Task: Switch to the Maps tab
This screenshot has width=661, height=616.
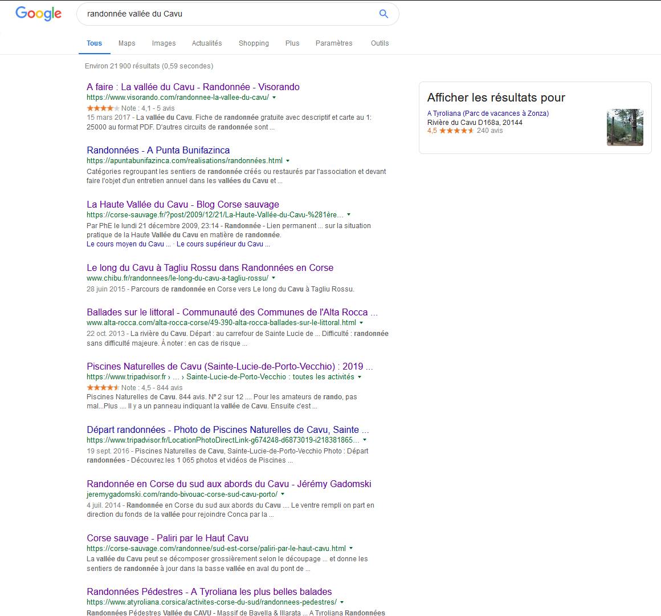Action: coord(127,43)
